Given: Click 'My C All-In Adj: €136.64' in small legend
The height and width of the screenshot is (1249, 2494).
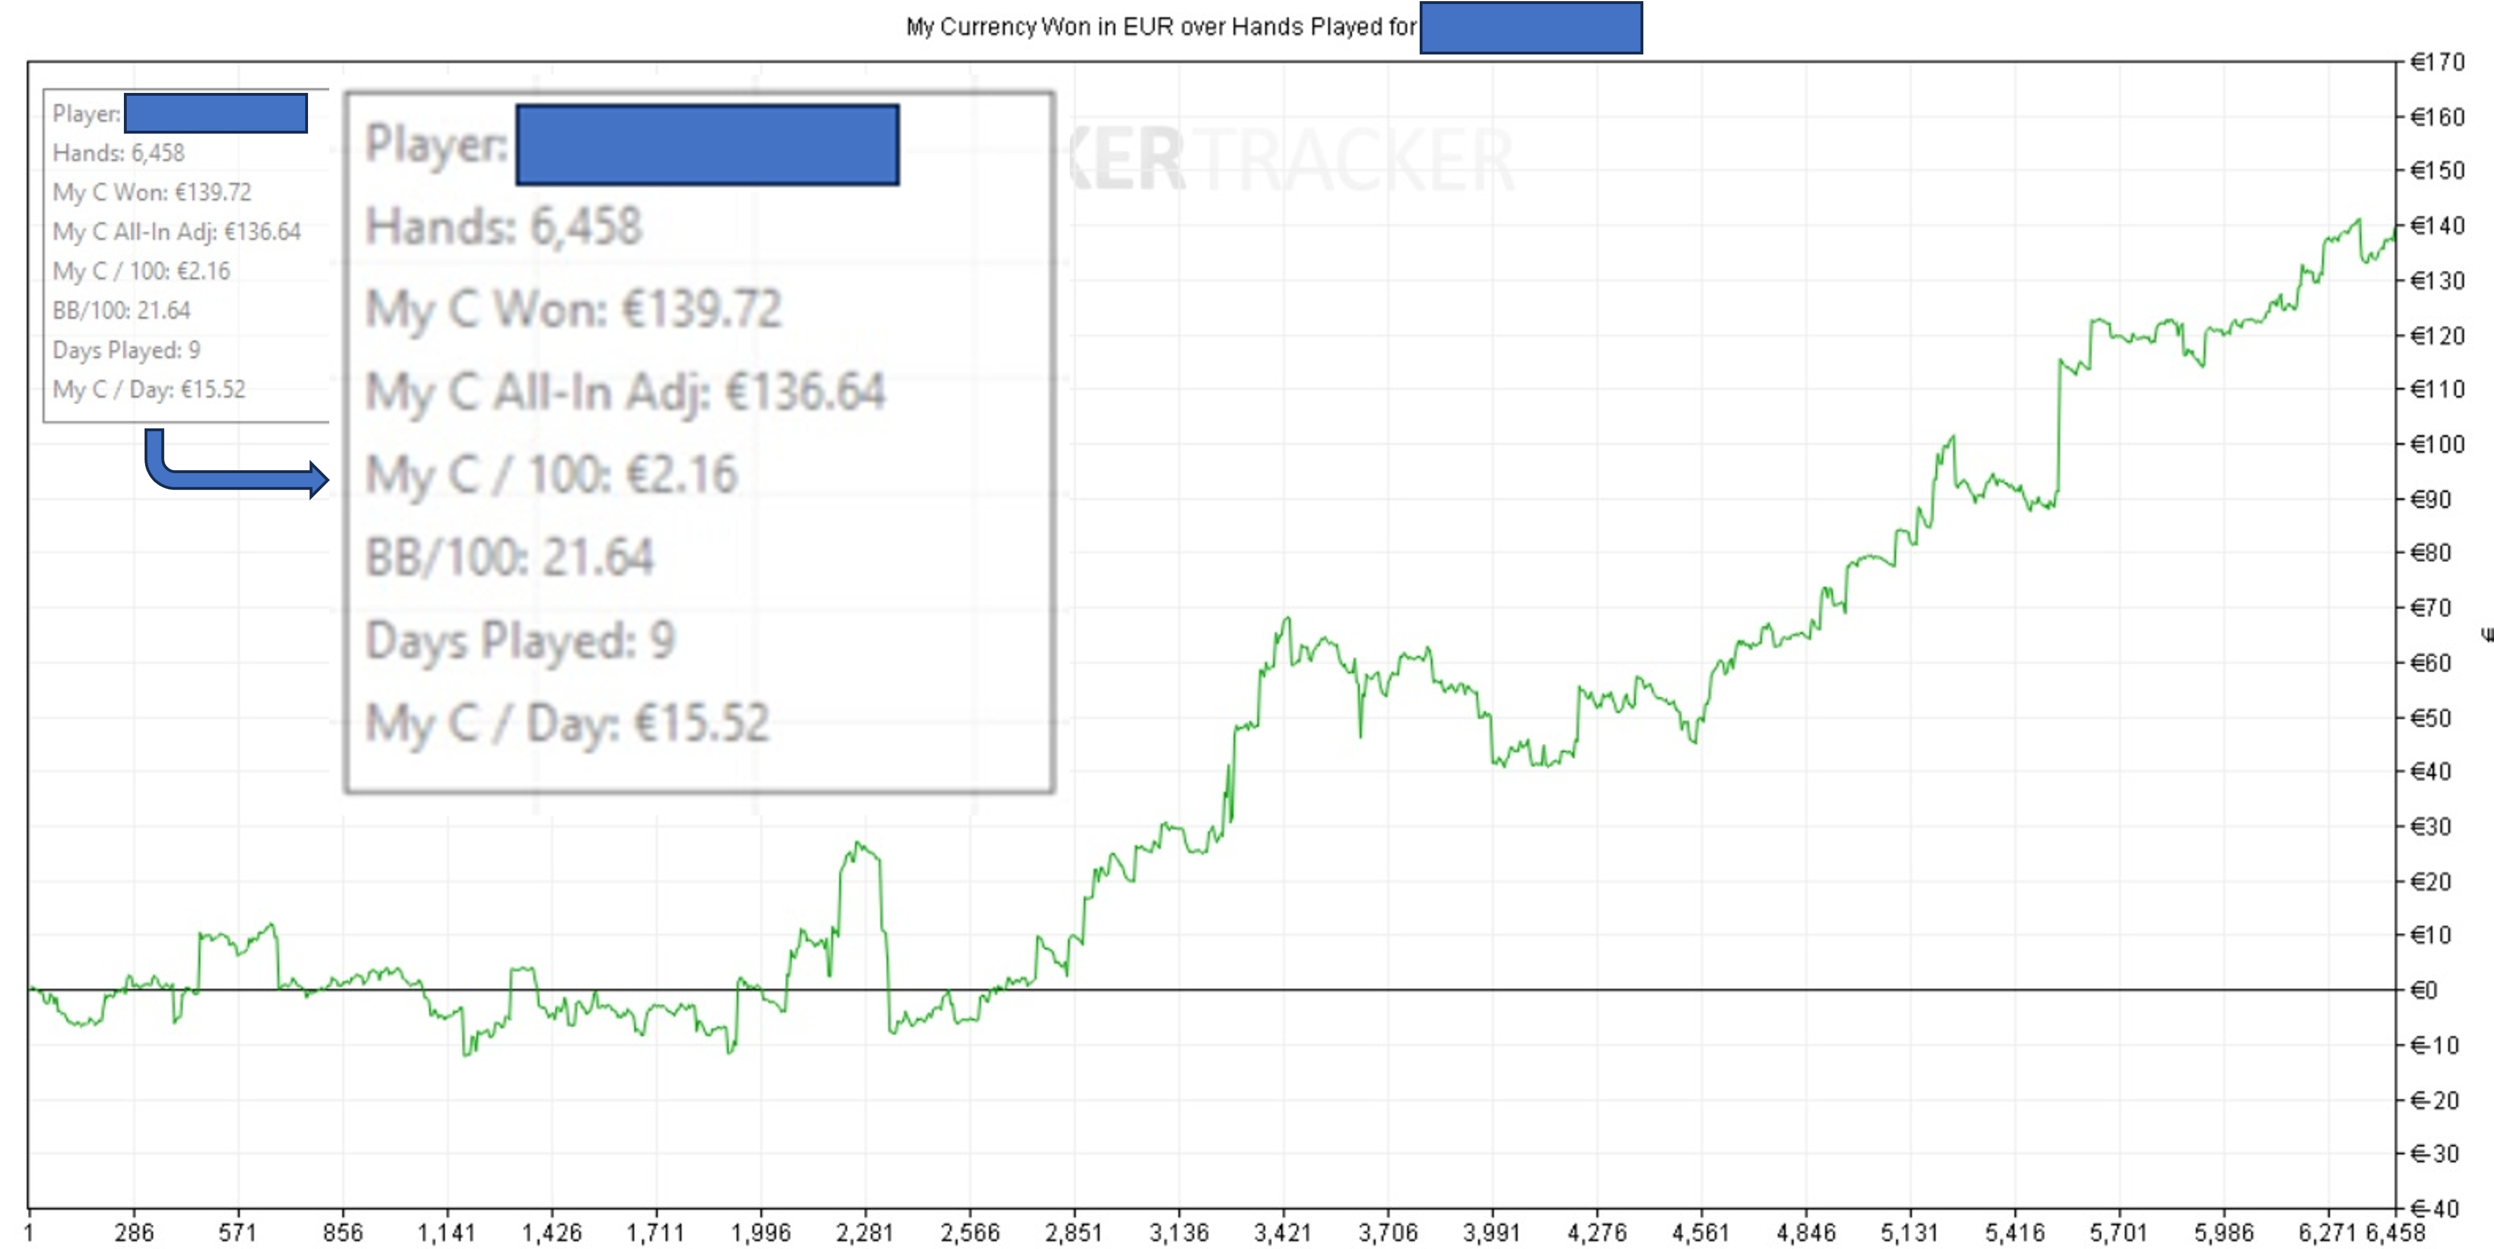Looking at the screenshot, I should pyautogui.click(x=176, y=232).
